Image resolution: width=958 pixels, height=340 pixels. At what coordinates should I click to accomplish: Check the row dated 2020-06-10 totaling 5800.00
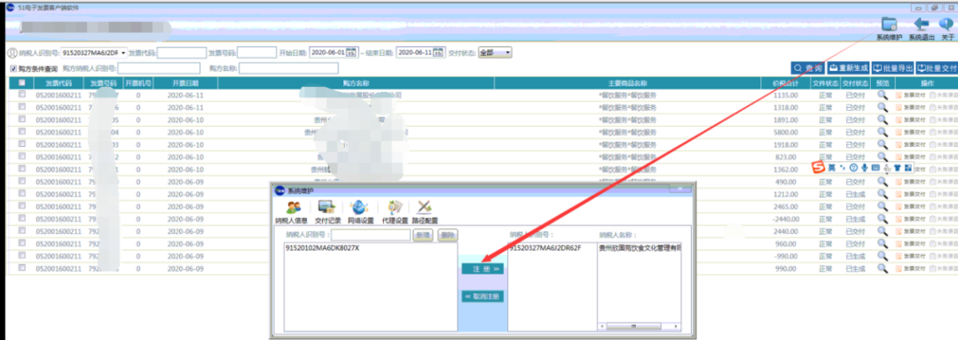(22, 132)
